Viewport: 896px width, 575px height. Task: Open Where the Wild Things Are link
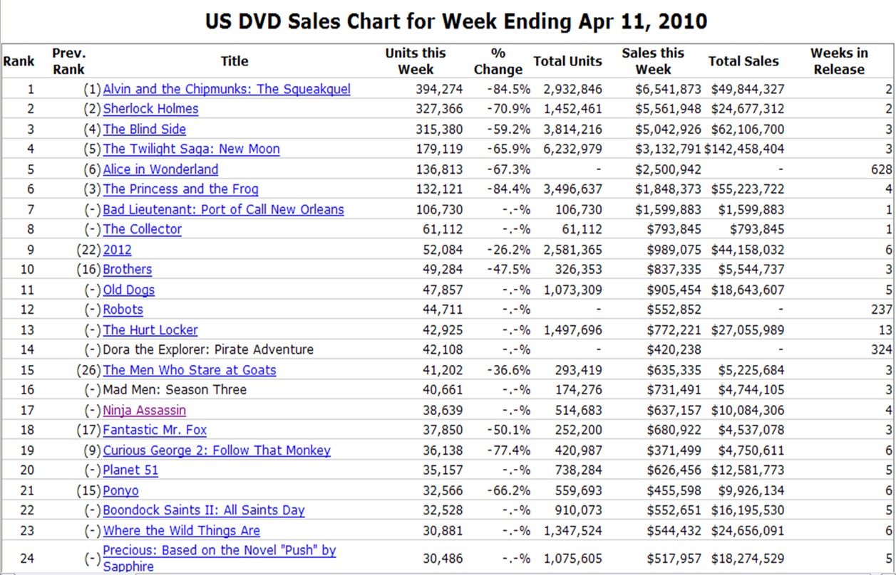coord(181,531)
